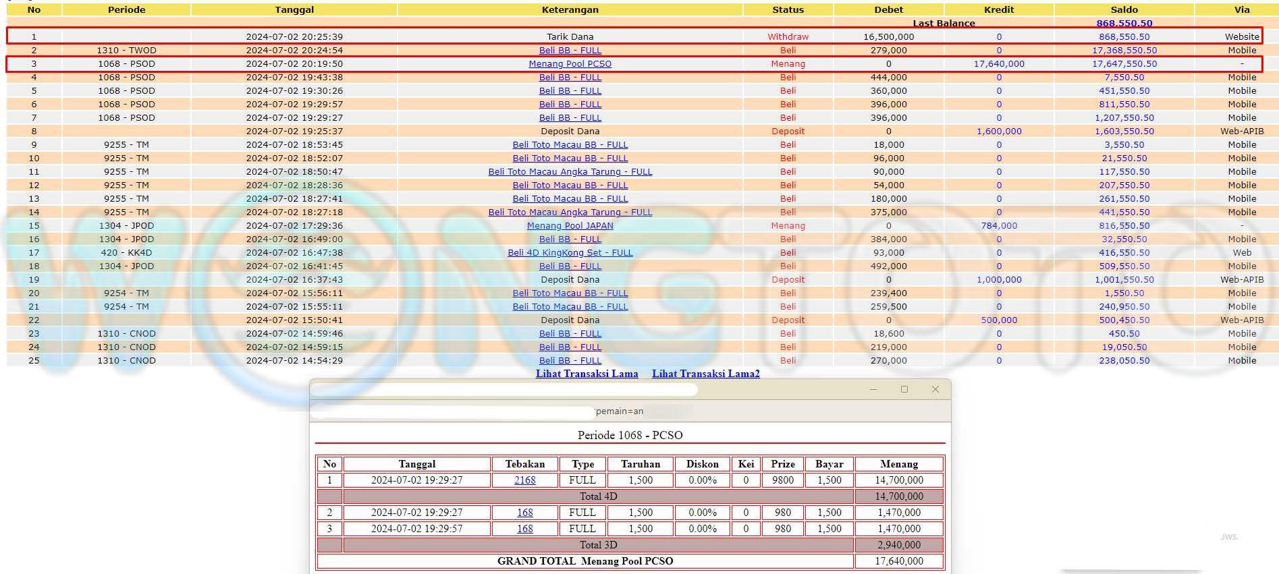Image resolution: width=1279 pixels, height=574 pixels.
Task: Open the Menang Pool JAPAN link
Action: coord(570,226)
